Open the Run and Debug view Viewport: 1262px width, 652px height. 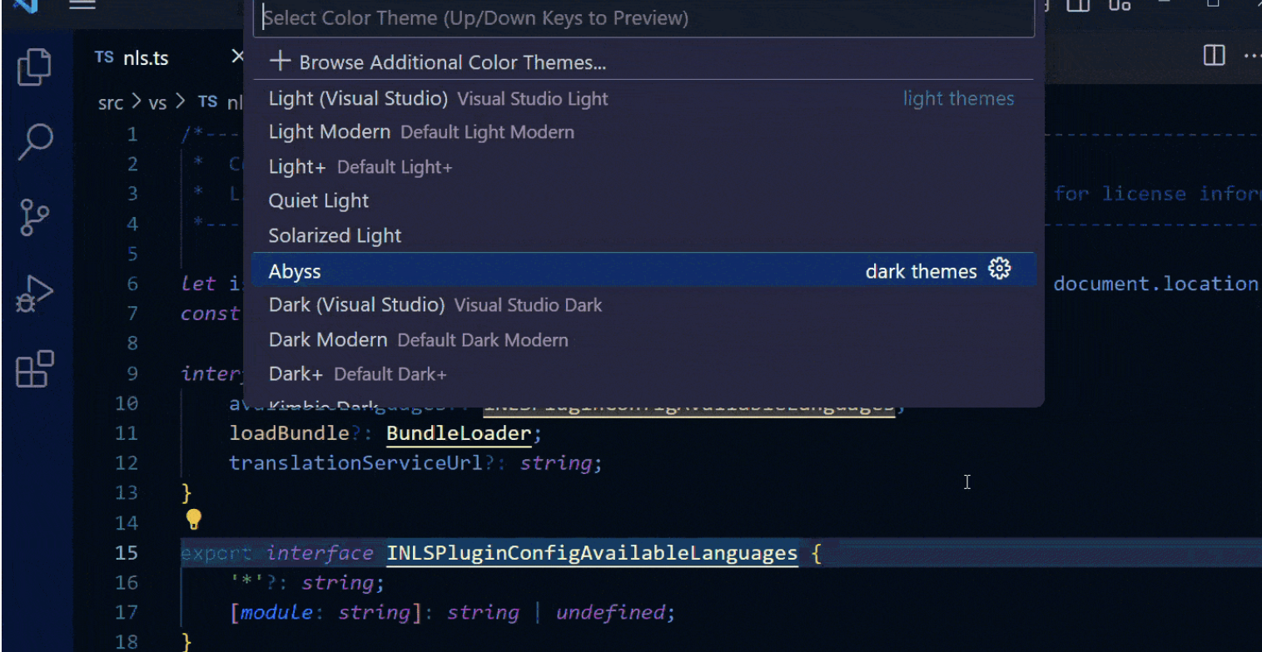pos(35,294)
